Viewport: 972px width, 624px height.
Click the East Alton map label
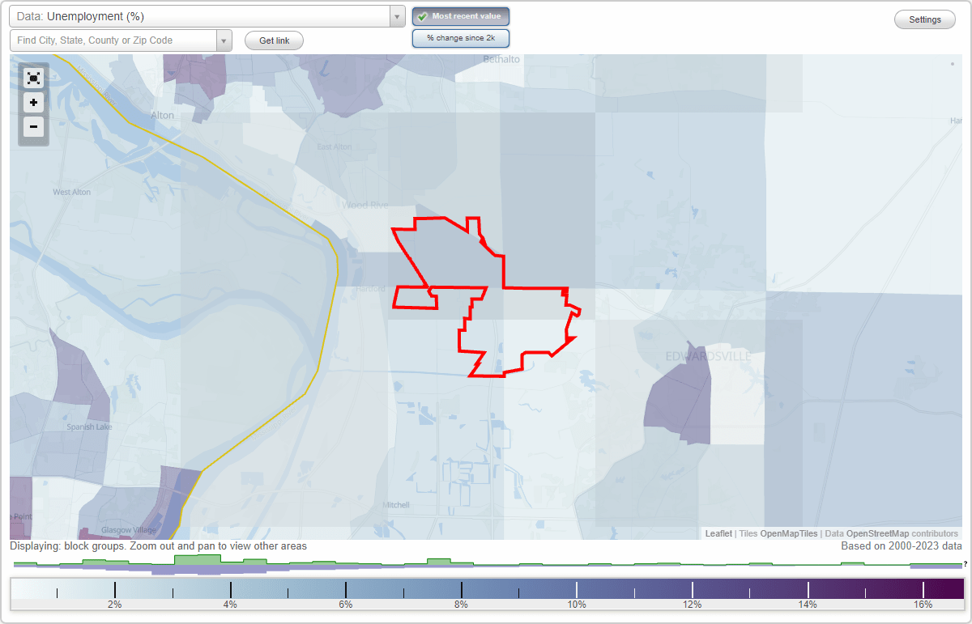(335, 146)
